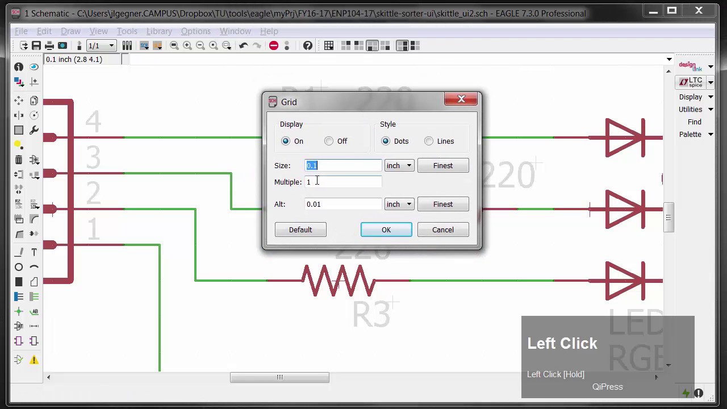The image size is (727, 409).
Task: Select the Junction green dot tool
Action: tap(19, 311)
